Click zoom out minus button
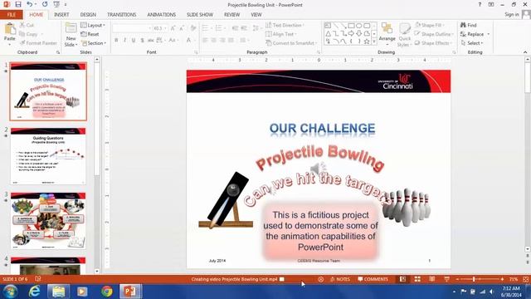 click(457, 279)
